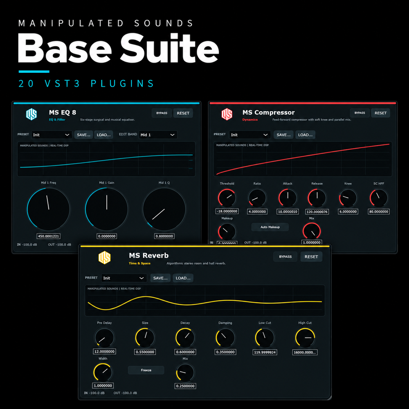Click the compressor Makeup knob
This screenshot has width=409, height=409.
(227, 231)
